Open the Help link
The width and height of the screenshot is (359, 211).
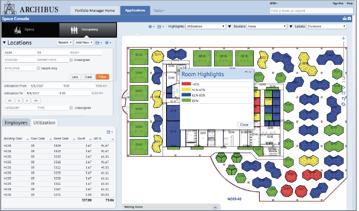pyautogui.click(x=350, y=3)
